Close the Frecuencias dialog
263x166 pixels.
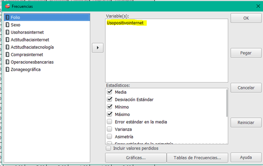coord(258,6)
